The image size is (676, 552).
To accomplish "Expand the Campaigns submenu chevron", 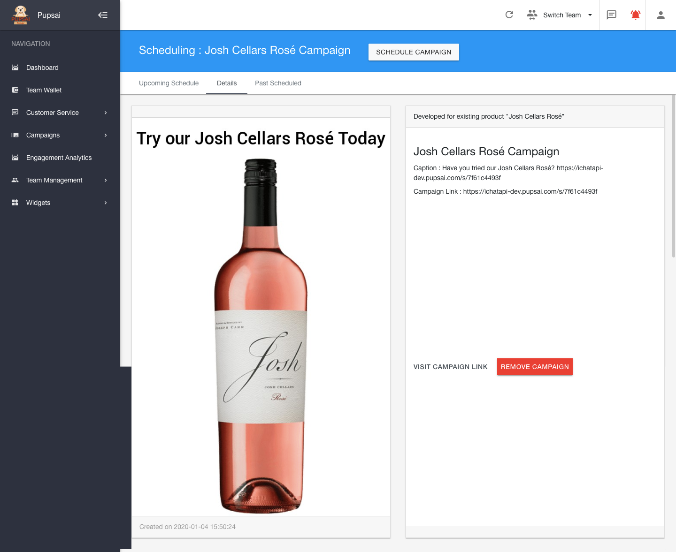I will point(106,135).
